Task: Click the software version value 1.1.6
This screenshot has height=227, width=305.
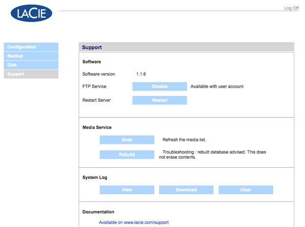Action: pos(141,74)
